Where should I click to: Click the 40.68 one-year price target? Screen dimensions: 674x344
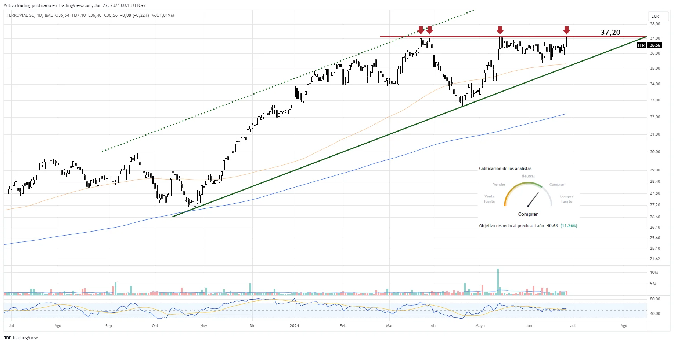(552, 226)
